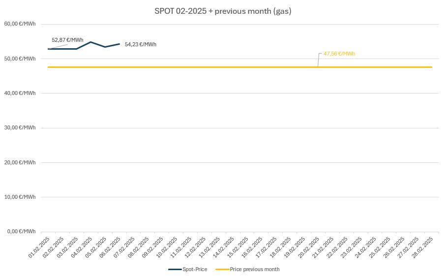
Task: Click the 01.02.2025 date label
Action: 39,248
